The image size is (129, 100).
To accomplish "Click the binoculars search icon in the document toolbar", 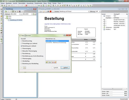I will pyautogui.click(x=48, y=11).
